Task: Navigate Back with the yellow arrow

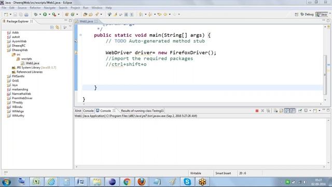Action: [x=165, y=15]
